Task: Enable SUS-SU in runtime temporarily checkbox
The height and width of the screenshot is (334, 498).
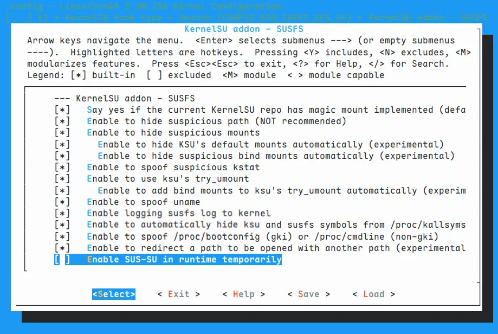Action: (x=62, y=260)
